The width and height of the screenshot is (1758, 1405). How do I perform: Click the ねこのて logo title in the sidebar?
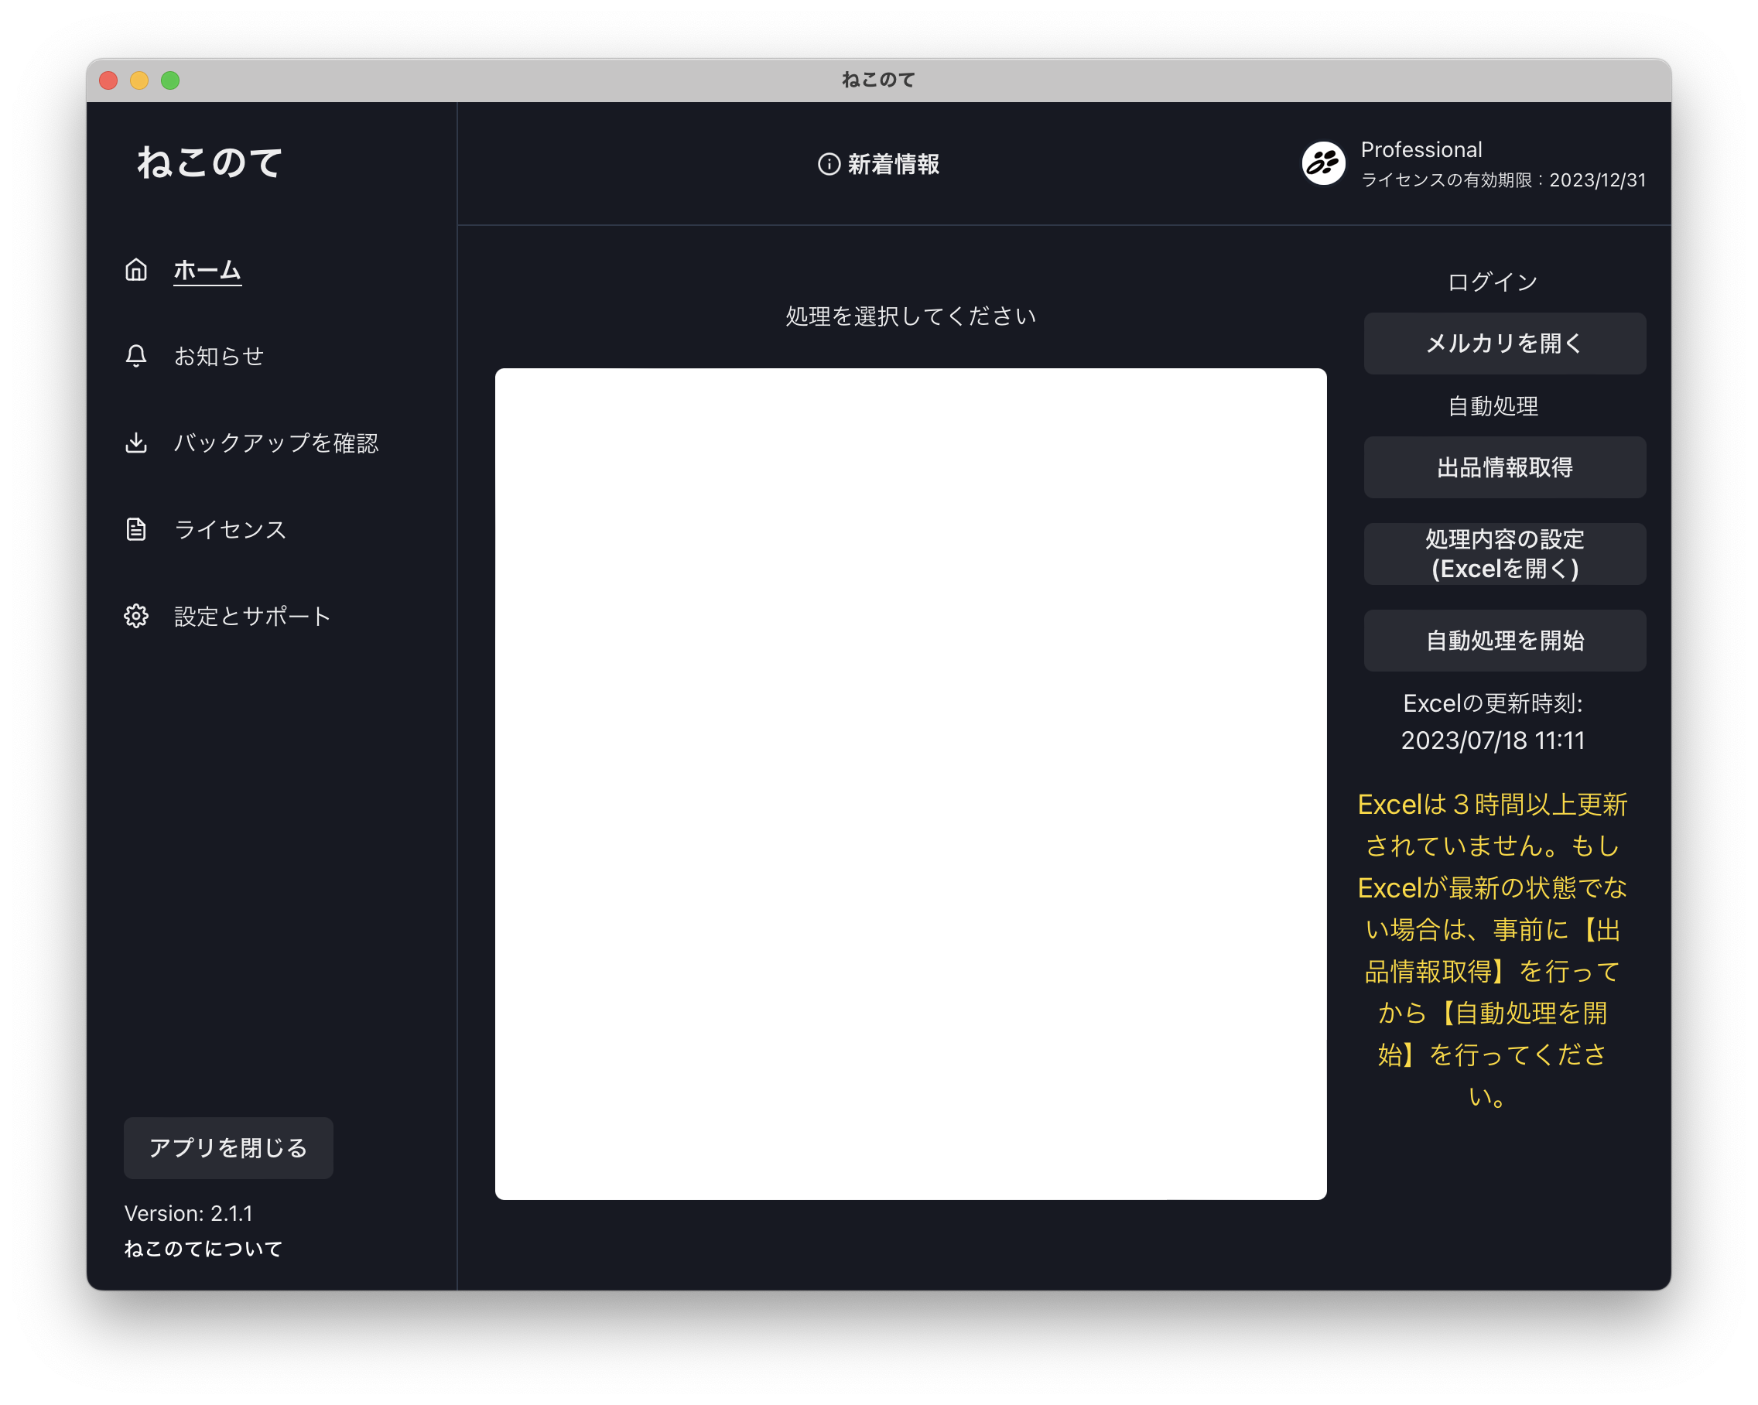click(210, 162)
